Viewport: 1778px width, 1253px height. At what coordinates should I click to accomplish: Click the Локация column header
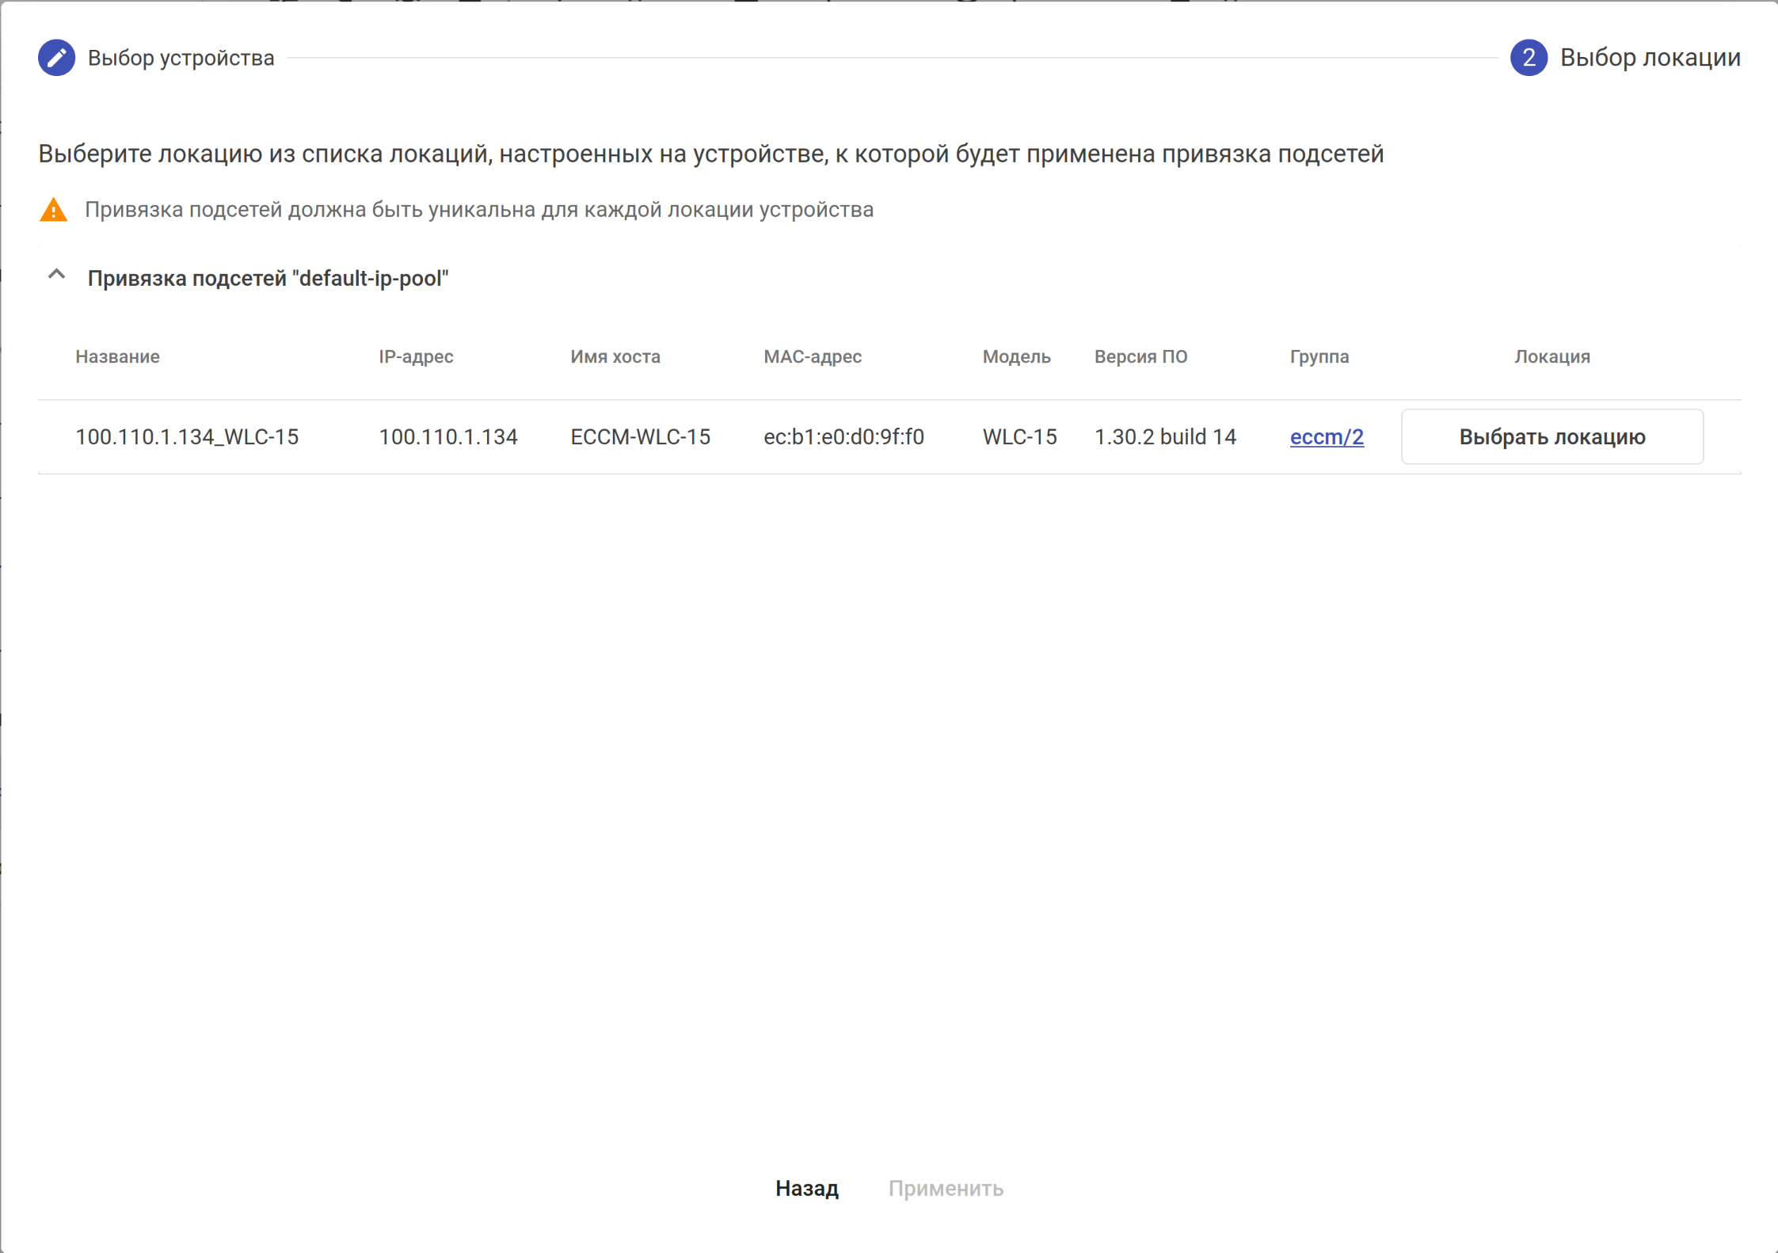point(1551,356)
